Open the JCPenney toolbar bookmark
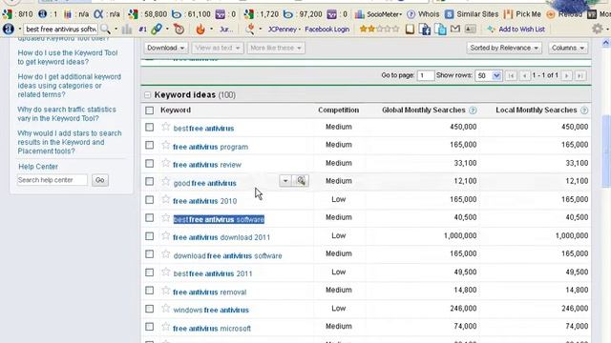The width and height of the screenshot is (611, 343). (x=283, y=30)
